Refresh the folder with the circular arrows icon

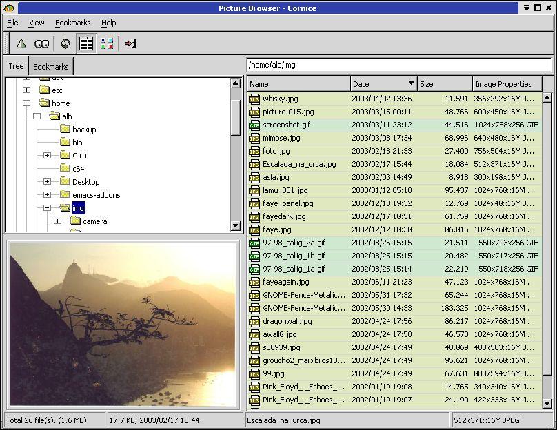pyautogui.click(x=65, y=43)
